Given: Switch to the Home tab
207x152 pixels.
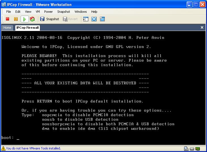Looking at the screenshot, I should point(7,28).
